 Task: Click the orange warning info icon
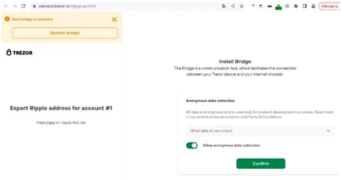pyautogui.click(x=7, y=19)
